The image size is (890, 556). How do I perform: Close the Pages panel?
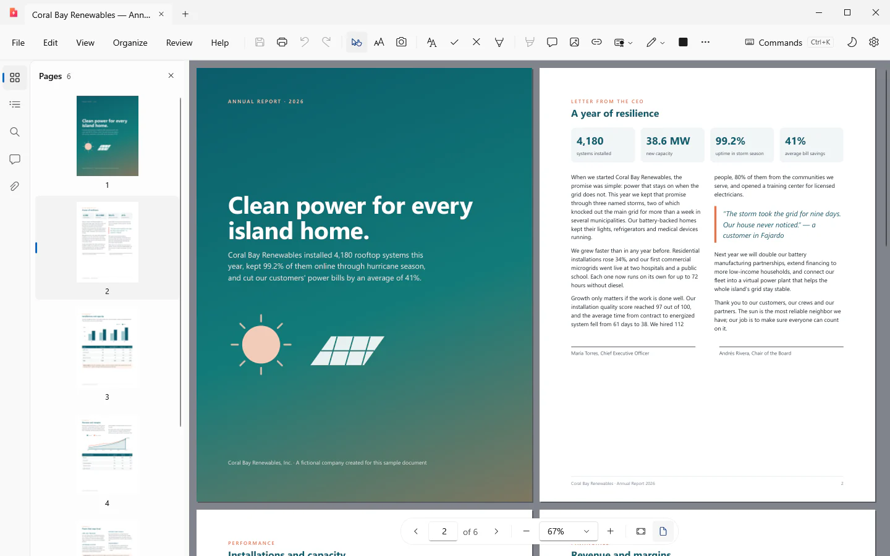pyautogui.click(x=171, y=75)
